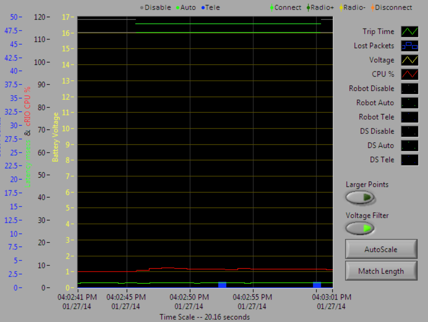Click the Lost Packets plot legend icon
428x322 pixels.
click(410, 46)
